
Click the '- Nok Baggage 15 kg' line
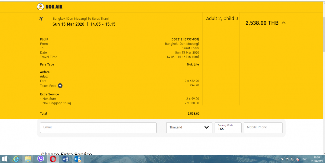(x=56, y=103)
